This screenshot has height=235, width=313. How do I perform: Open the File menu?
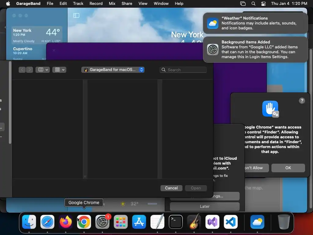click(50, 3)
